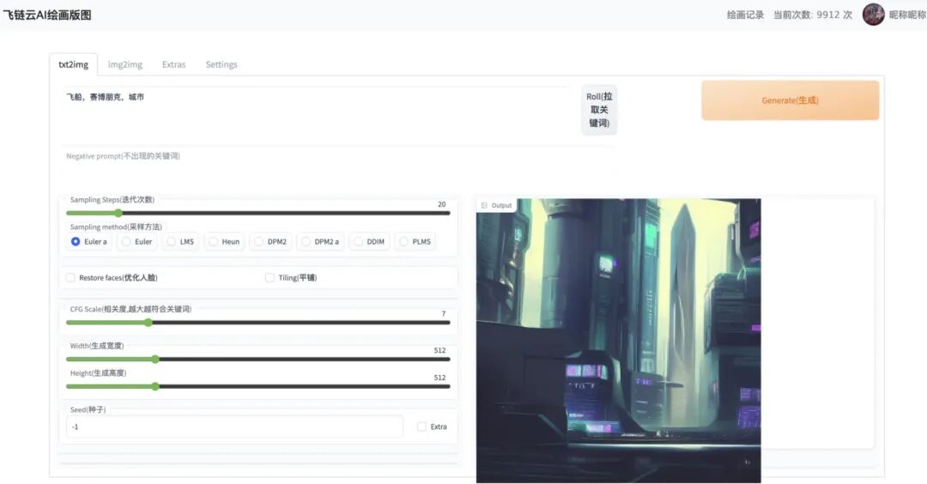
Task: Open the Extras tab
Action: pos(173,64)
